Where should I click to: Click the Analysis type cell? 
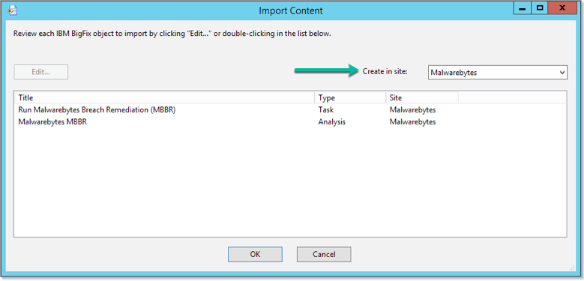[x=331, y=121]
